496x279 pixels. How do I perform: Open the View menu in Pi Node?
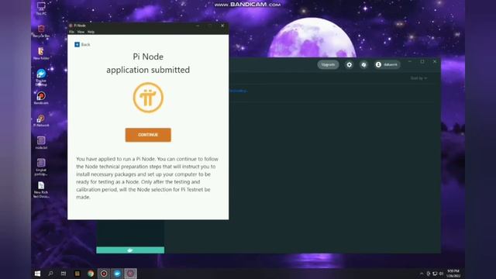tap(81, 32)
